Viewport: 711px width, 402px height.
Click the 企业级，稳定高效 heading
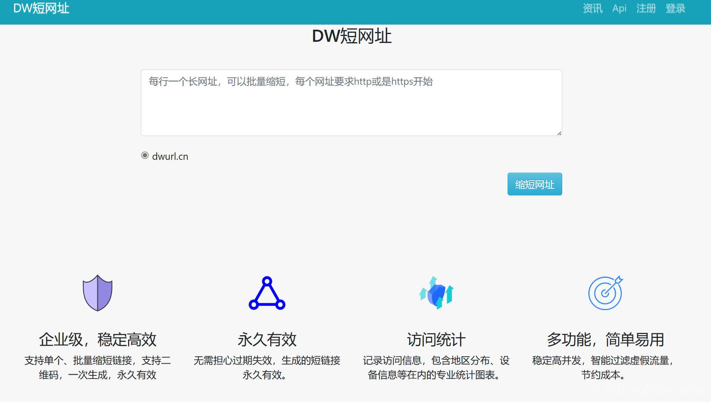pyautogui.click(x=98, y=339)
